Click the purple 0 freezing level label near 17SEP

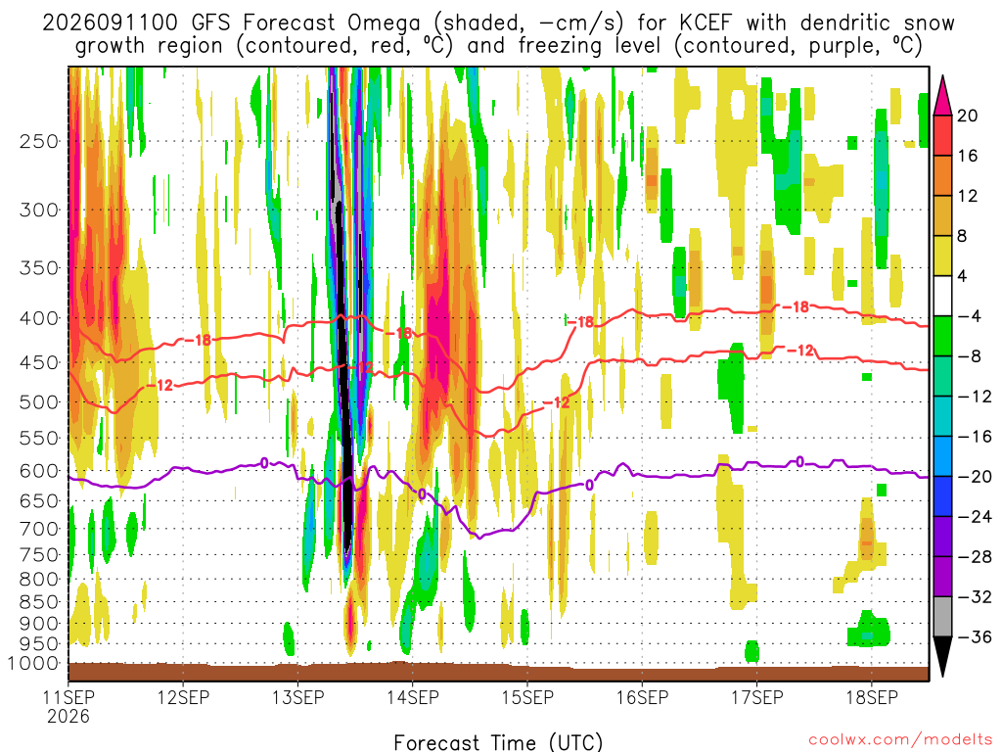point(799,462)
